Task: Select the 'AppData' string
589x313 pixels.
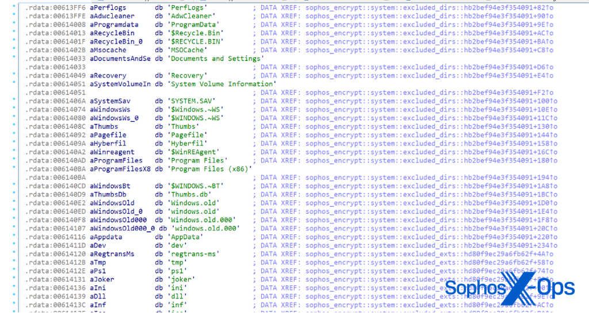Action: click(185, 237)
